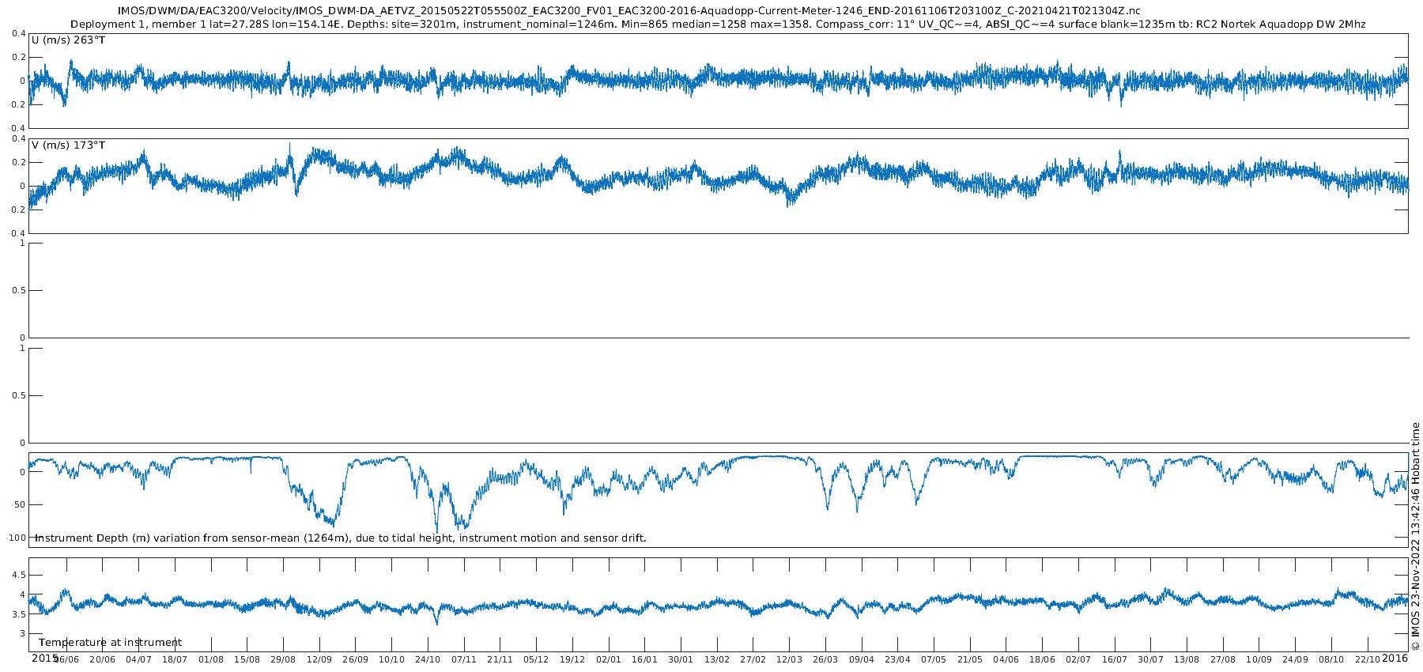Click the '21/05' date tick label
Screen dimensions: 1423x672
[970, 659]
